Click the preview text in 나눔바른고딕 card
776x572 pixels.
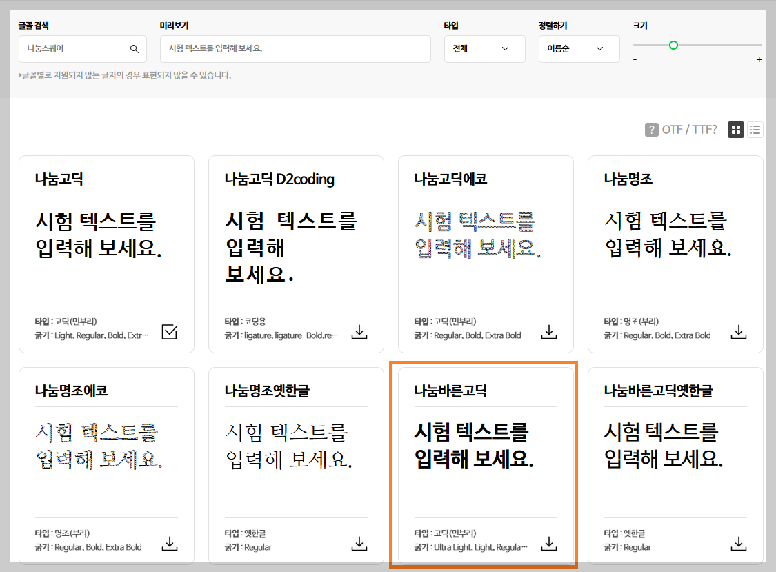[474, 446]
